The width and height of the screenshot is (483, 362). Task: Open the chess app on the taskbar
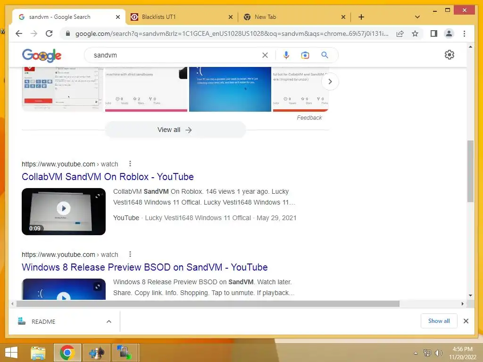96,353
